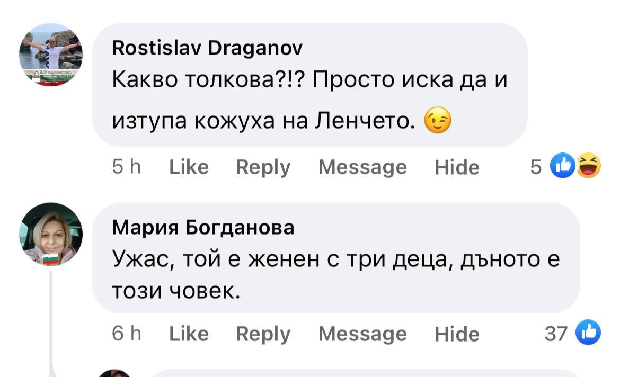Message Мария Богданова from her comment
Viewport: 620px width, 377px height.
coord(362,334)
